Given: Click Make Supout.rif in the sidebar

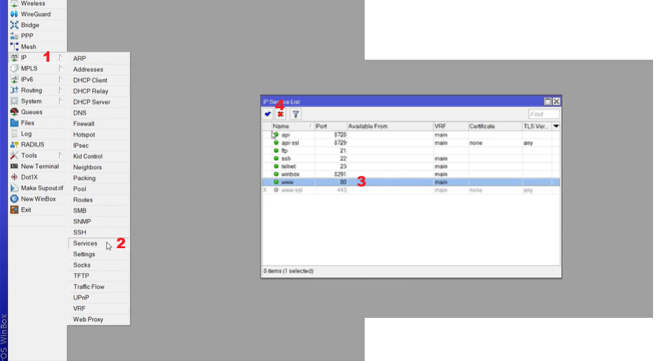Looking at the screenshot, I should 42,188.
